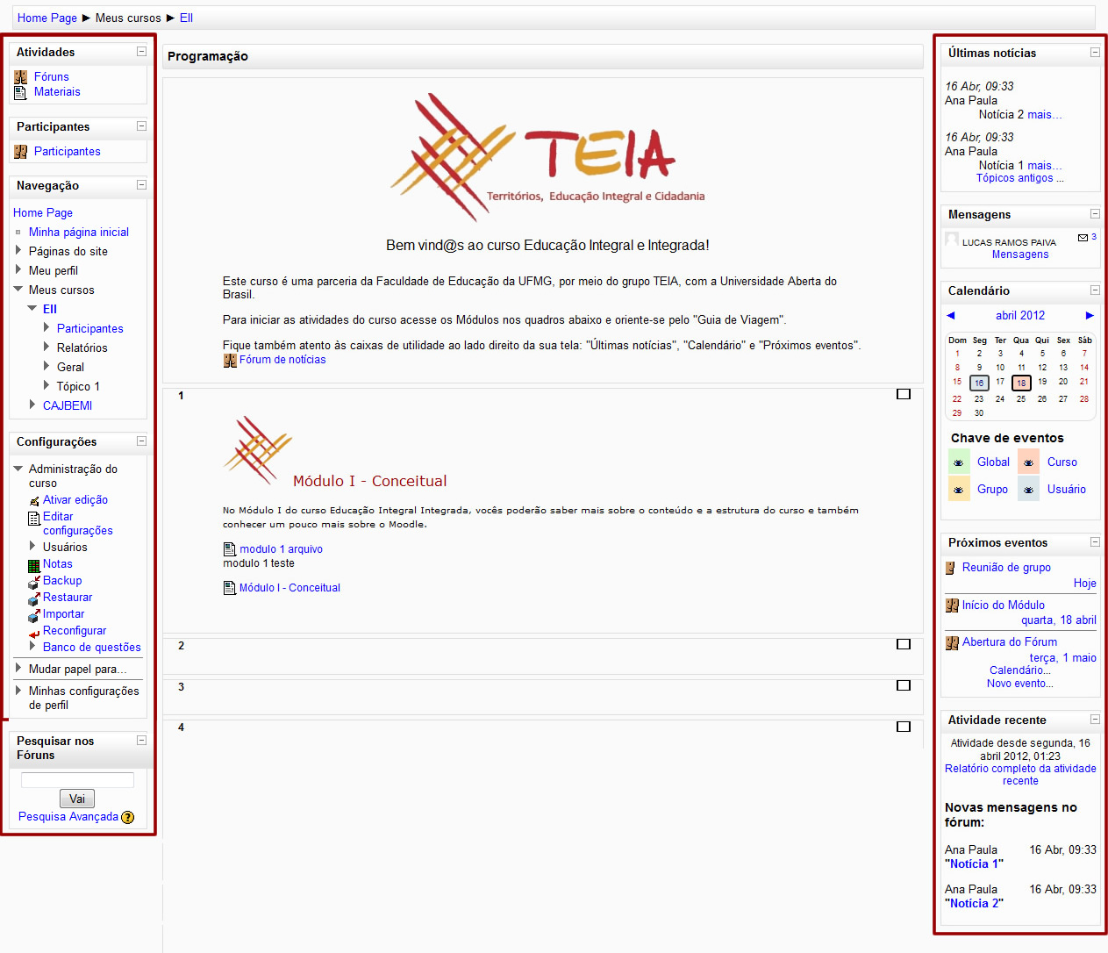
Task: Show only topic 2 square toggle
Action: tap(904, 644)
